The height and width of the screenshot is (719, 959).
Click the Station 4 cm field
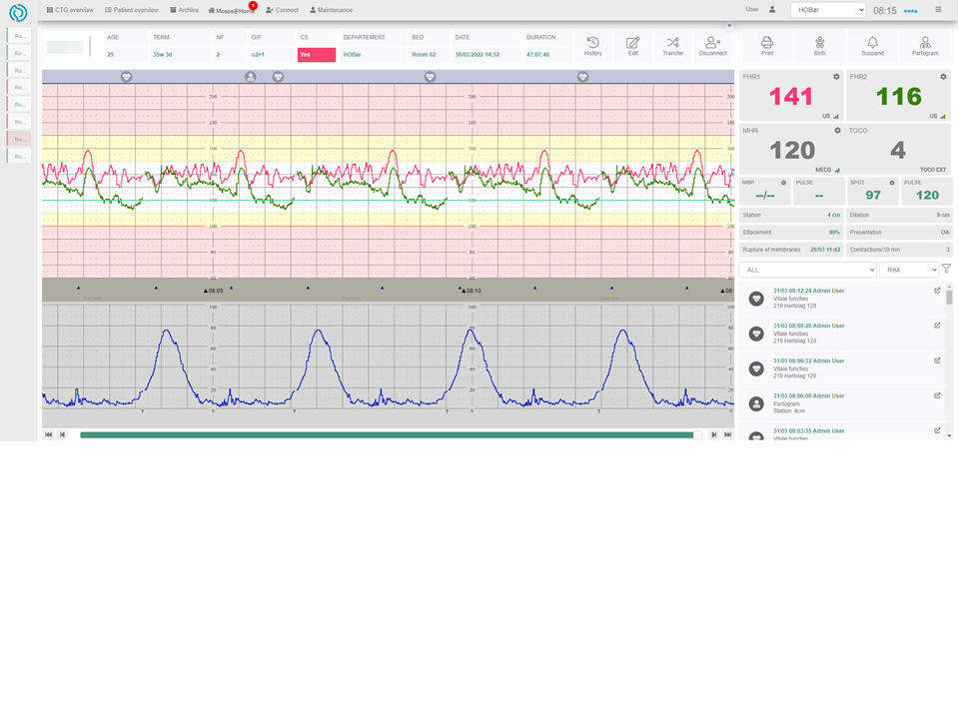point(791,216)
